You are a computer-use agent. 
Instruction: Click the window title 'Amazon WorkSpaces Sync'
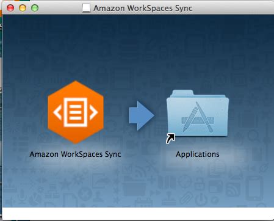coord(143,9)
